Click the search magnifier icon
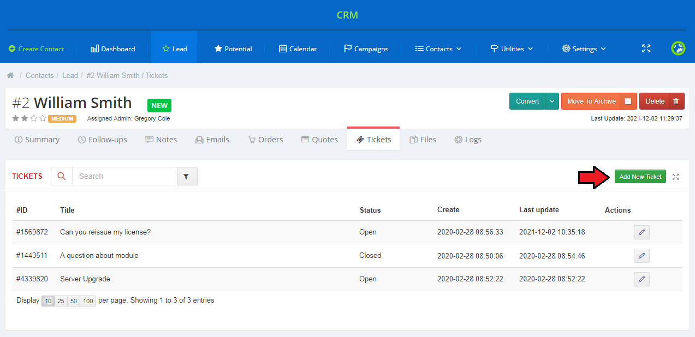695x337 pixels. (x=62, y=176)
